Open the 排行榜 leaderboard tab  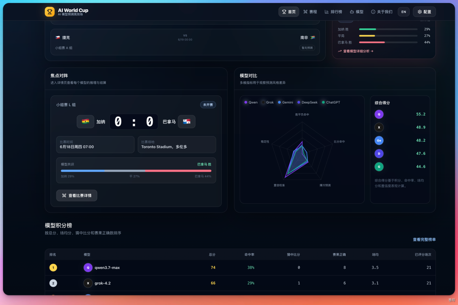pos(333,12)
